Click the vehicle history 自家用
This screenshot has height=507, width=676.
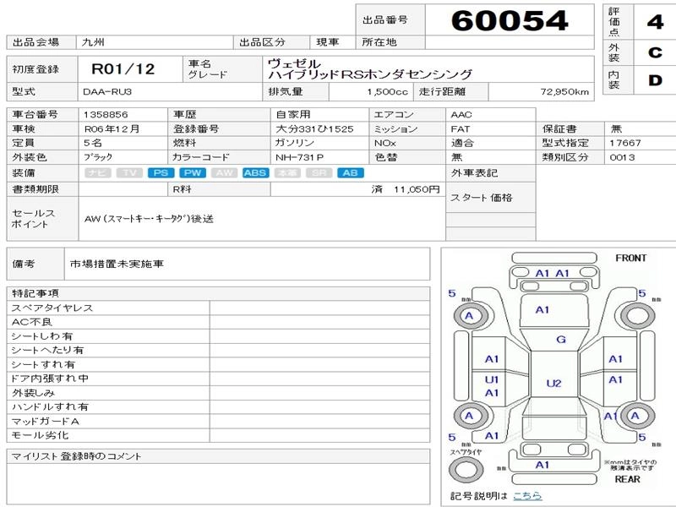[293, 115]
